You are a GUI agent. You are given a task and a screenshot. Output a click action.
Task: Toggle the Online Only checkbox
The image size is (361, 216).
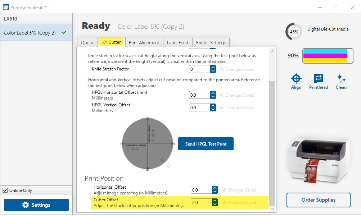(5, 190)
